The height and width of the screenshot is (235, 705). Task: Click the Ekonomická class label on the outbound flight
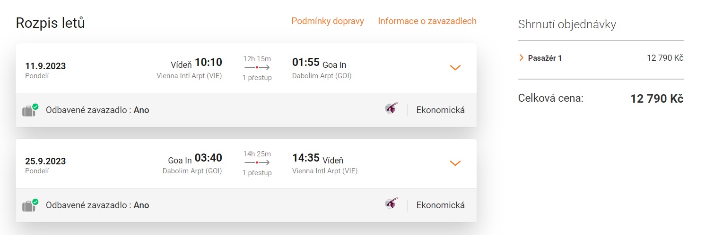[440, 110]
